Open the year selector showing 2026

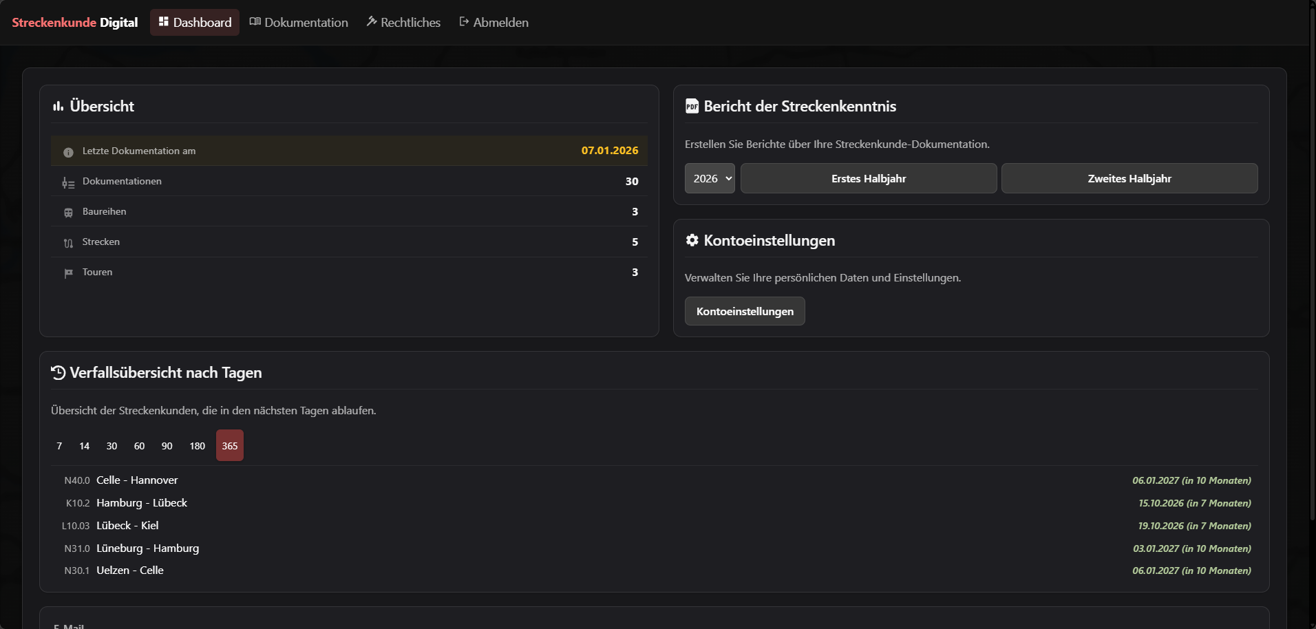(709, 178)
